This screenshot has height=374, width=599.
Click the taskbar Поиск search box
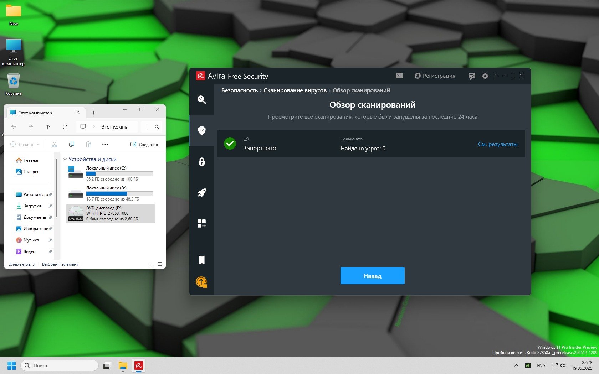click(60, 365)
